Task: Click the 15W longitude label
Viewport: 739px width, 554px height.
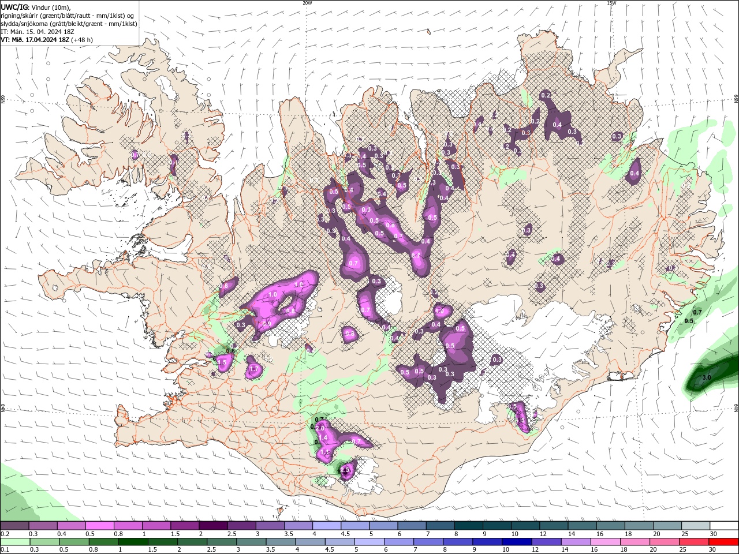Action: tap(611, 3)
